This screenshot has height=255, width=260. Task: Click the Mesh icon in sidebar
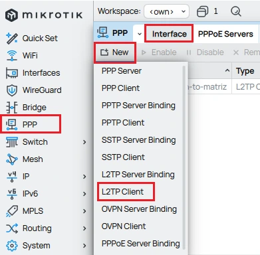pyautogui.click(x=12, y=159)
